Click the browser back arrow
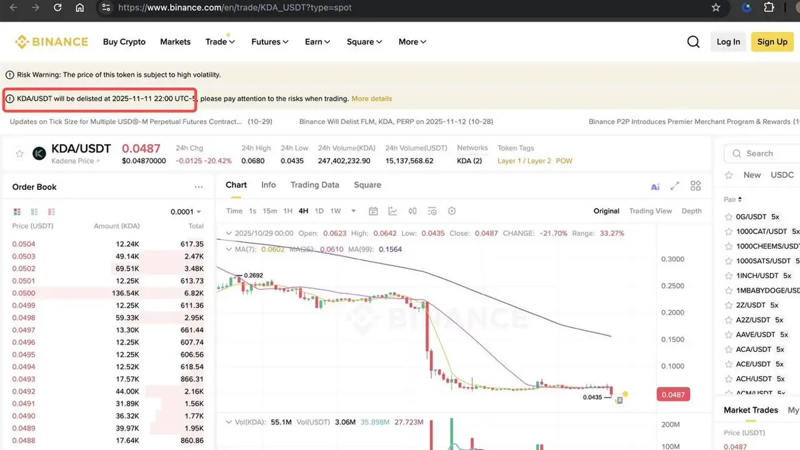800x450 pixels. click(15, 8)
